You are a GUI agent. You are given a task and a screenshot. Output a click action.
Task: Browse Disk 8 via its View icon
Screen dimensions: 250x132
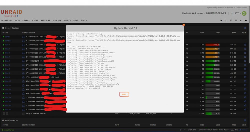(245, 73)
